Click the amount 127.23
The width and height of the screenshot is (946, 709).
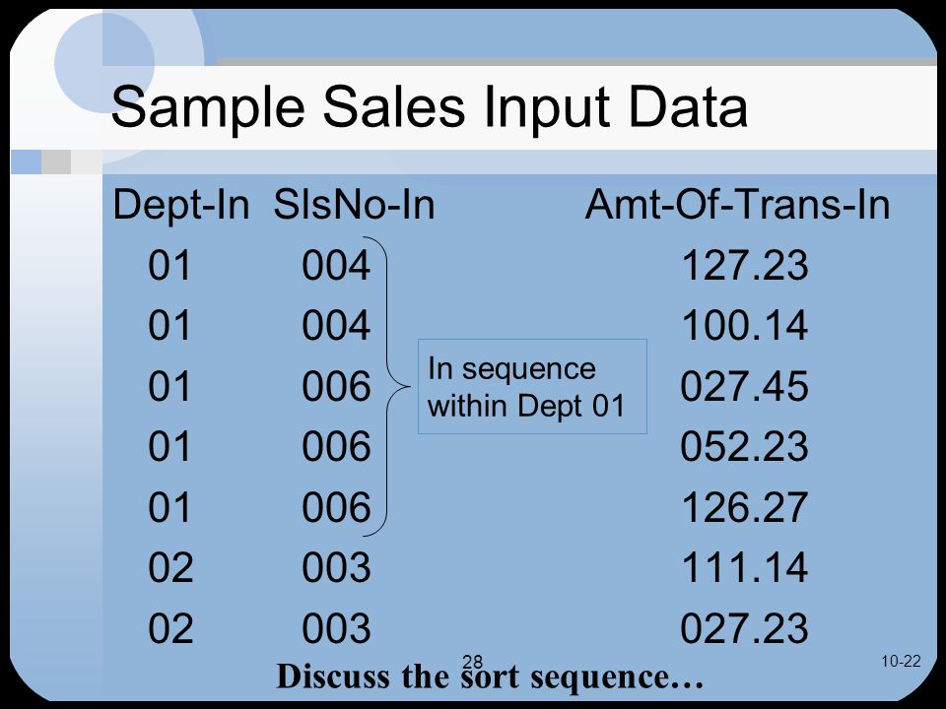tap(745, 265)
